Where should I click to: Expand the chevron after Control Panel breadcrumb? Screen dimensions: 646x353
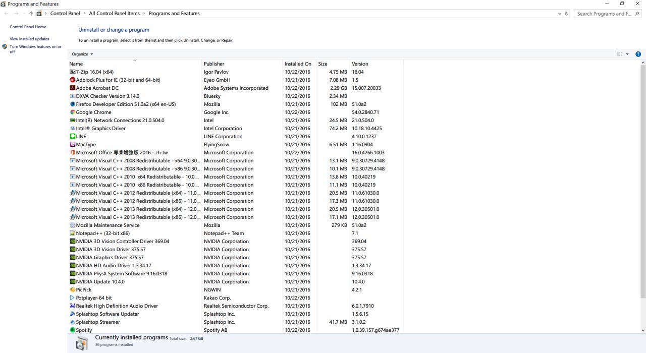click(85, 14)
